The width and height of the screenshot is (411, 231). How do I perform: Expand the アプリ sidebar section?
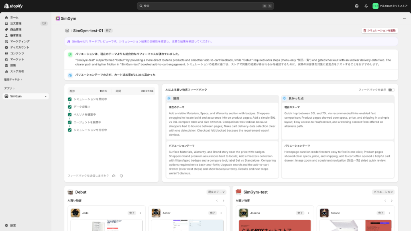(x=9, y=88)
